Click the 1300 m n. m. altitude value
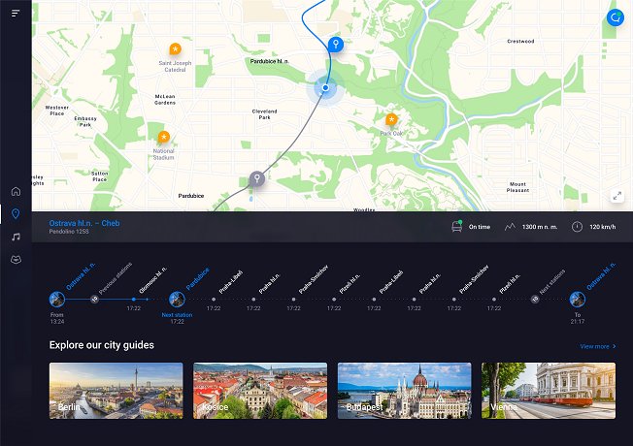633x446 pixels. tap(540, 227)
